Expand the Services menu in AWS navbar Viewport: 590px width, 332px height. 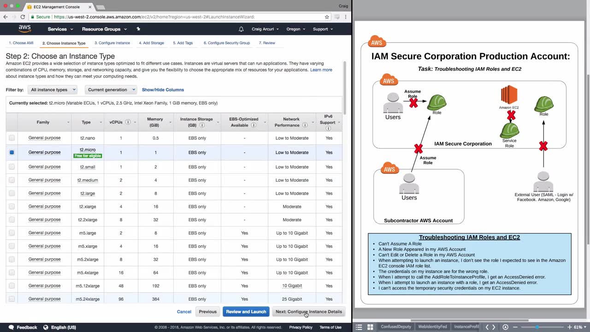point(60,29)
